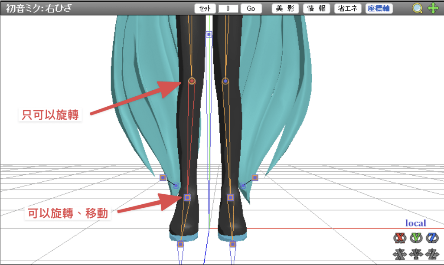Click the gray Y-axis move icon
444x265 pixels.
click(x=416, y=254)
